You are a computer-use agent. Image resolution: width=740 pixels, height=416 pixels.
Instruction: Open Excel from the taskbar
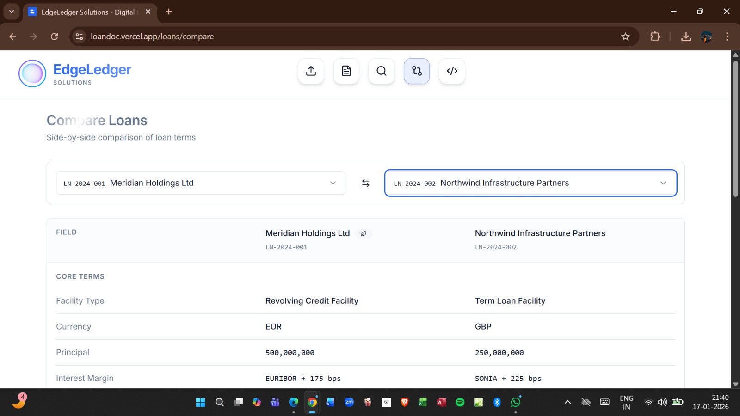tap(423, 402)
